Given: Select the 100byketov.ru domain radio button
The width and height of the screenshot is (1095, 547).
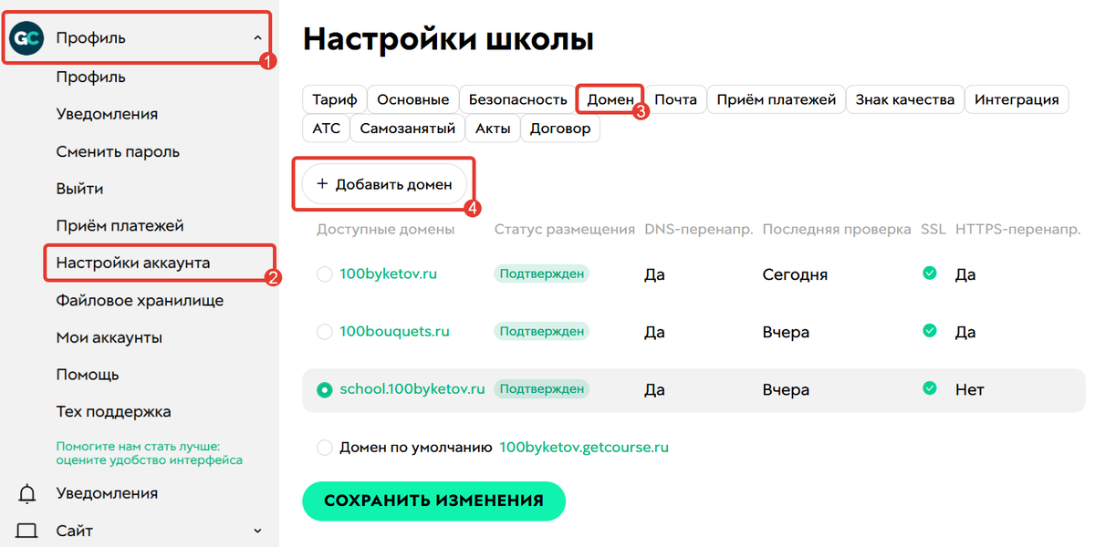Looking at the screenshot, I should click(324, 274).
